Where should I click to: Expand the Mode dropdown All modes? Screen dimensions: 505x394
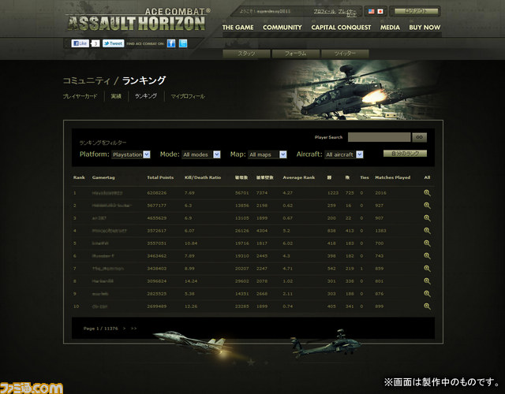[201, 154]
